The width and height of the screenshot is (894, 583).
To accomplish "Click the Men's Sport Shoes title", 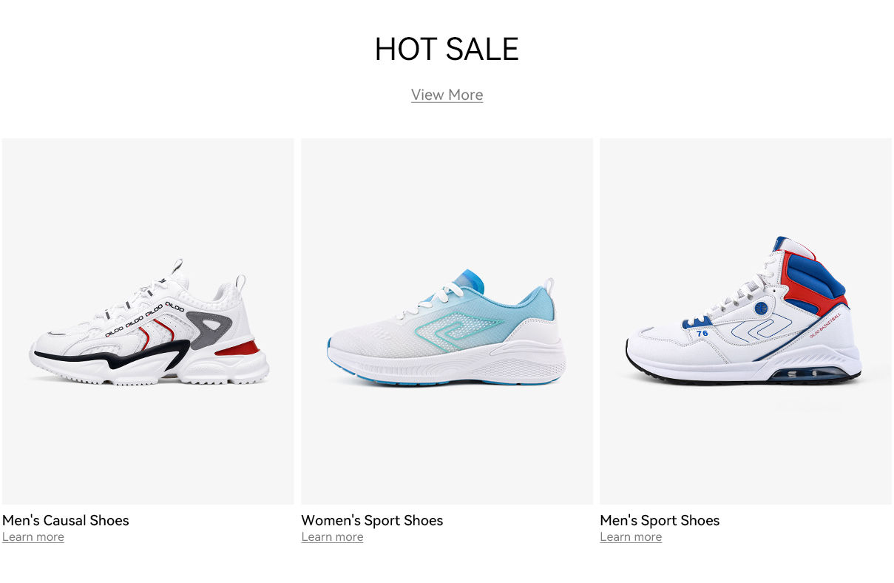I will pyautogui.click(x=660, y=520).
